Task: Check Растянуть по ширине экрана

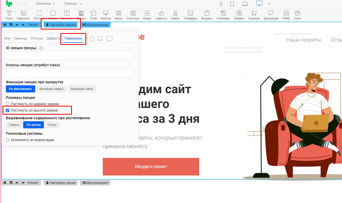Action: (x=8, y=104)
